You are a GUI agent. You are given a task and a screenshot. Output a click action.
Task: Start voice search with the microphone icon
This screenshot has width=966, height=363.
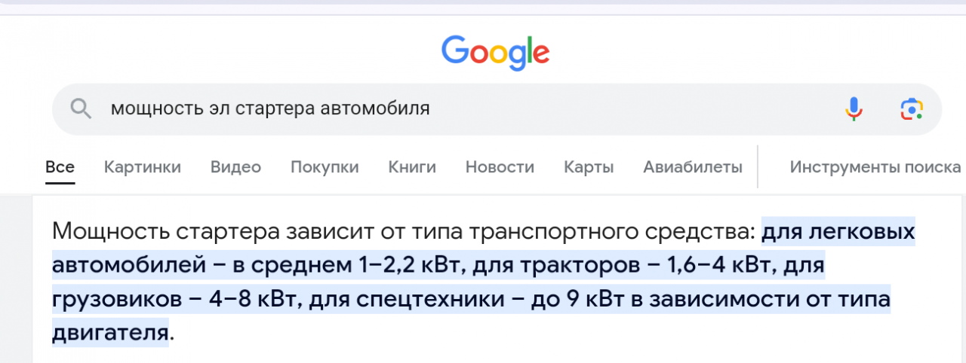[x=854, y=109]
